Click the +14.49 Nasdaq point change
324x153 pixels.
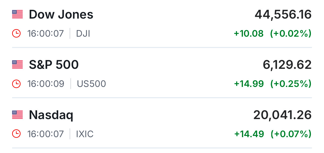[249, 134]
